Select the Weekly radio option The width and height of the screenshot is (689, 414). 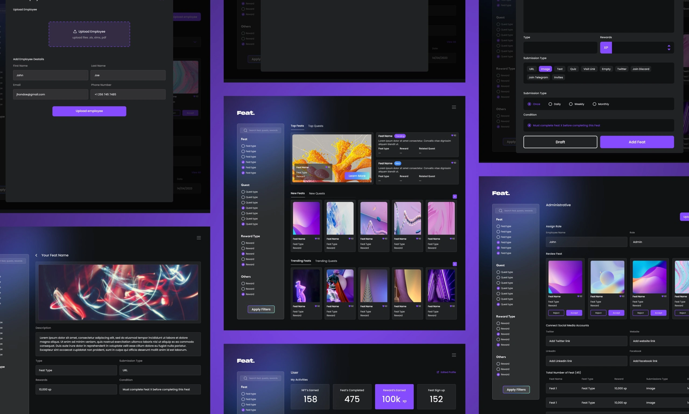click(571, 104)
